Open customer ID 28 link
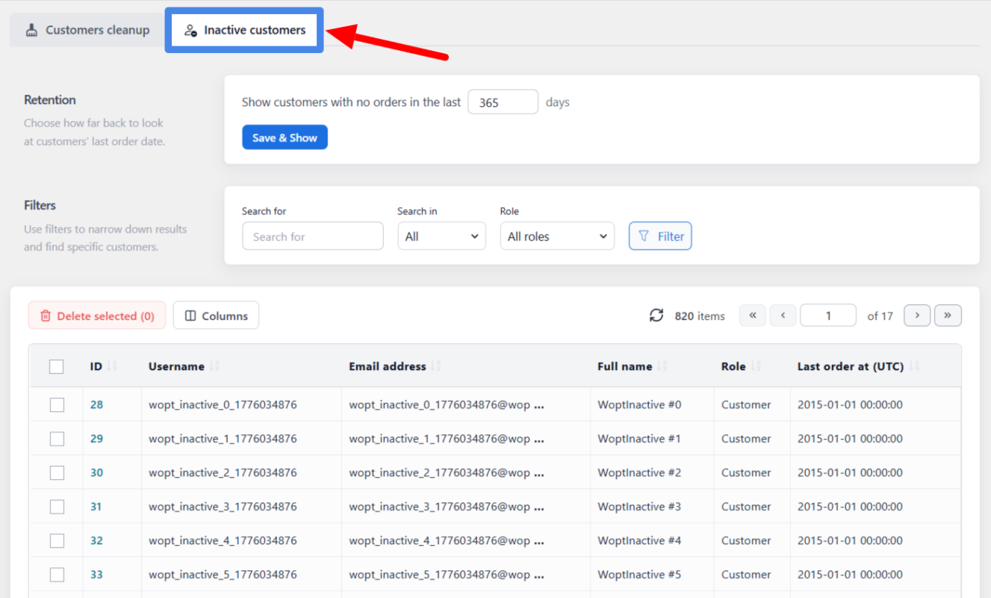This screenshot has height=598, width=991. point(96,404)
